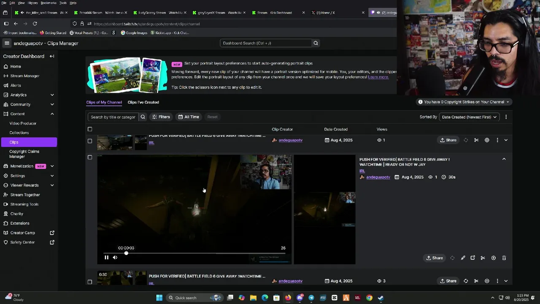Click the circled plus icon on 3-view clip

click(487, 281)
